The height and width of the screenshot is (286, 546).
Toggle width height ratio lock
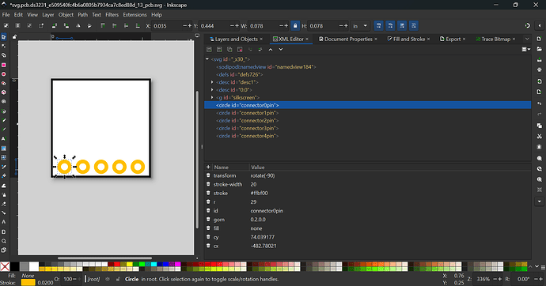pos(295,26)
